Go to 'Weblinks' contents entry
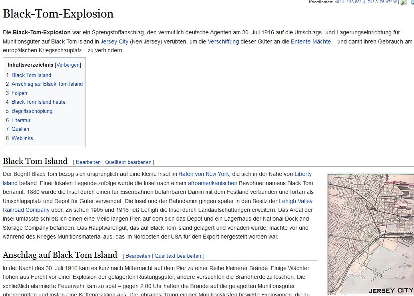 (22, 138)
